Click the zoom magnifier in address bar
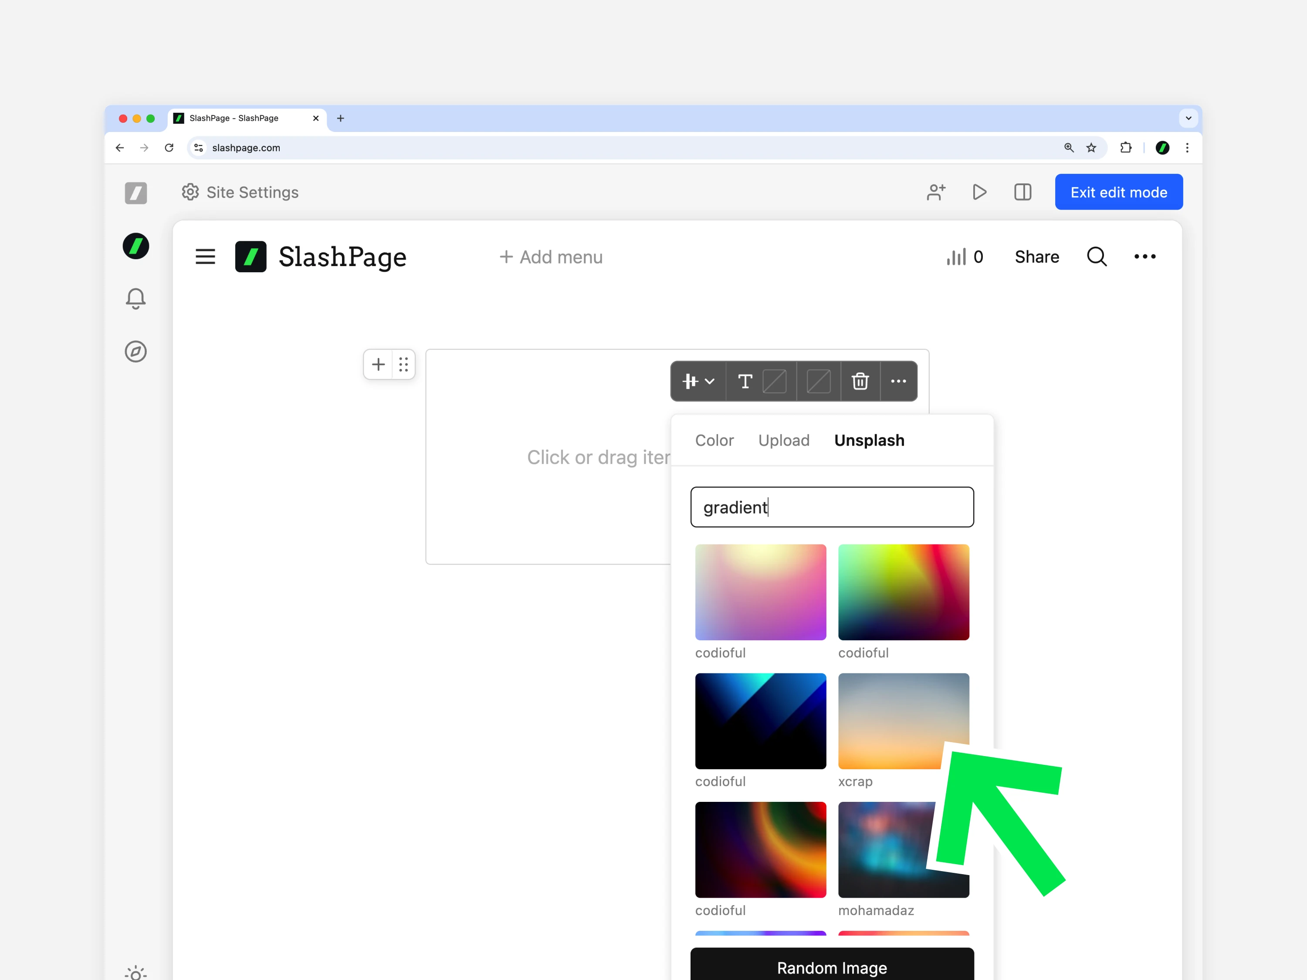Image resolution: width=1307 pixels, height=980 pixels. 1068,148
